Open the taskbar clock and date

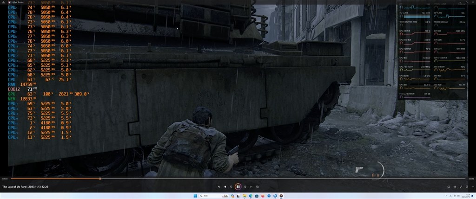466,196
